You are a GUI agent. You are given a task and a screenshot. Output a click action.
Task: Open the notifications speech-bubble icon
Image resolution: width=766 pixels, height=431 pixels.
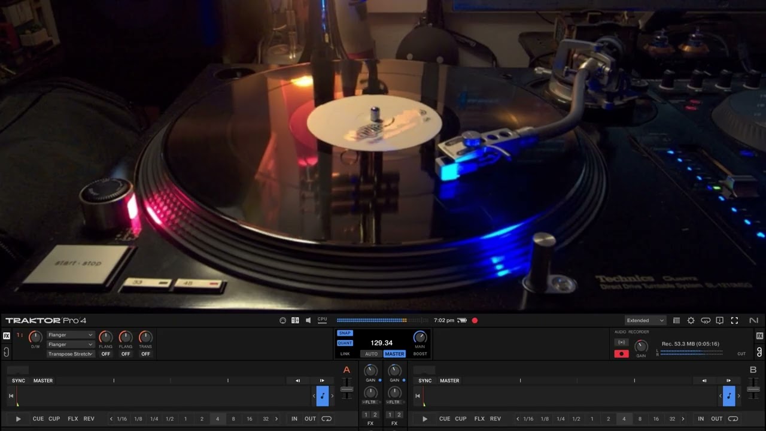tap(720, 320)
